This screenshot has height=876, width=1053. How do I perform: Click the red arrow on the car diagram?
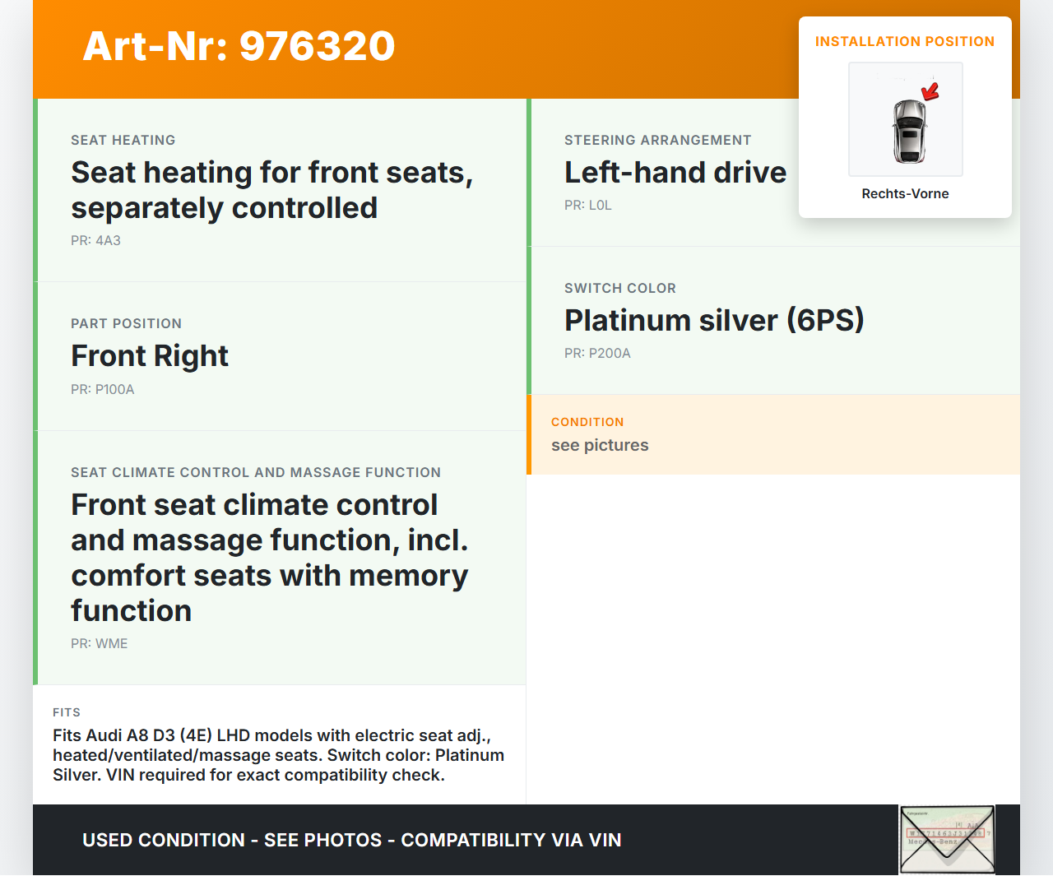click(x=930, y=91)
